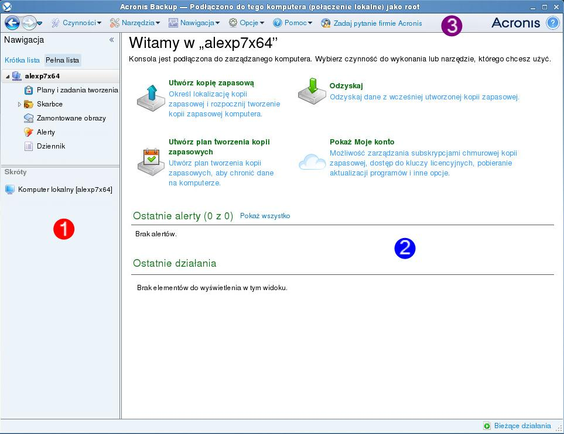Open Alerty in the navigation tree

(x=46, y=132)
